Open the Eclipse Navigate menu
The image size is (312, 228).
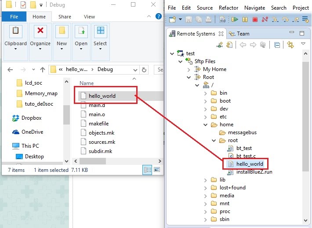click(x=255, y=8)
